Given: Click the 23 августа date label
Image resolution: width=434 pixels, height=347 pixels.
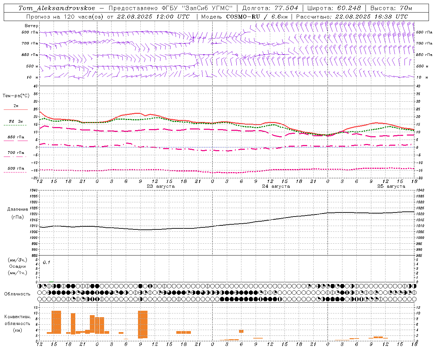Looking at the screenshot, I should [x=161, y=186].
